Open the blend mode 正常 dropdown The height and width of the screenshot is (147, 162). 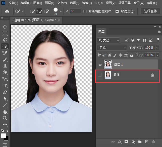pos(112,48)
